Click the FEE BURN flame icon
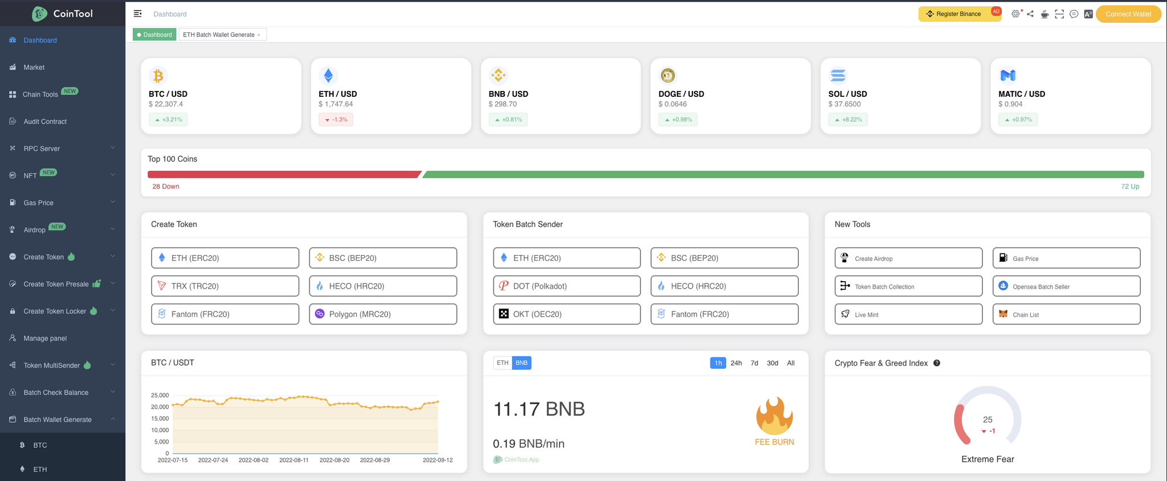Screen dimensions: 1167x481 (x=774, y=416)
